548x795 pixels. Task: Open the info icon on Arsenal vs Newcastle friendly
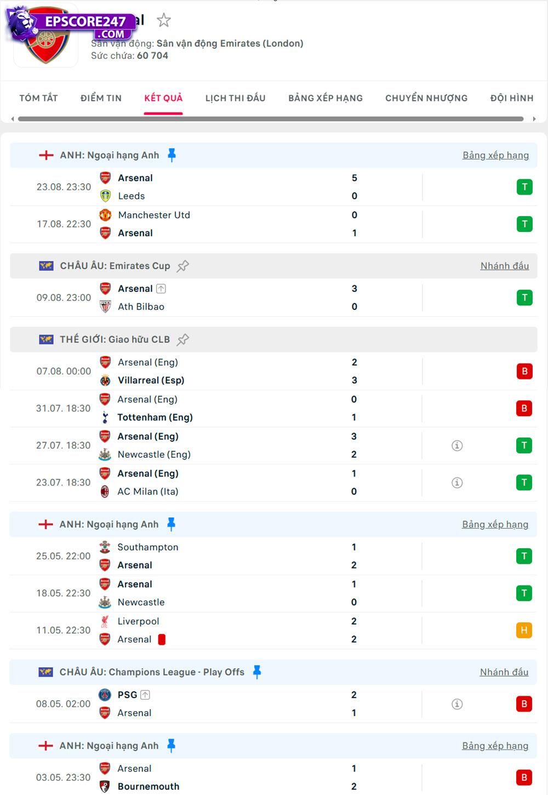458,446
